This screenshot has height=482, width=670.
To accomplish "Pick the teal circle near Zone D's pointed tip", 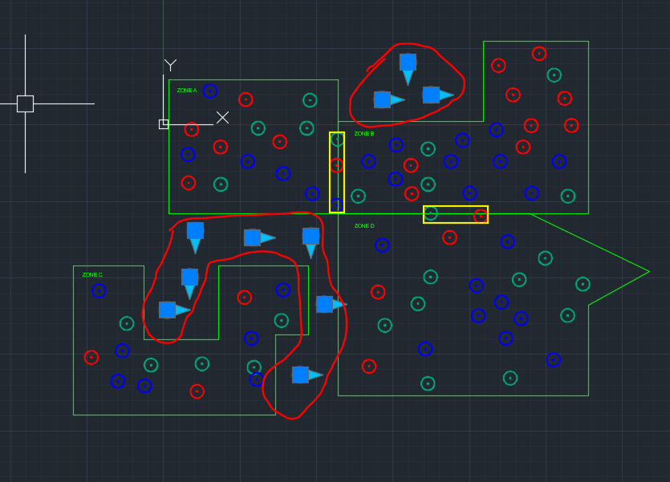I will (x=583, y=284).
